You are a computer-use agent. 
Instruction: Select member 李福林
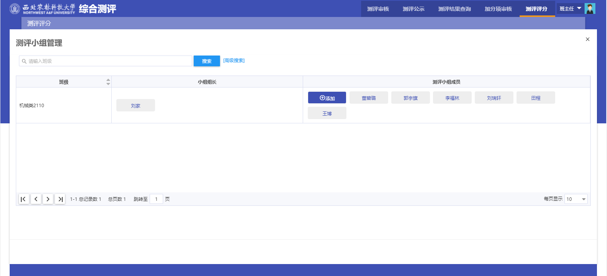coord(452,98)
